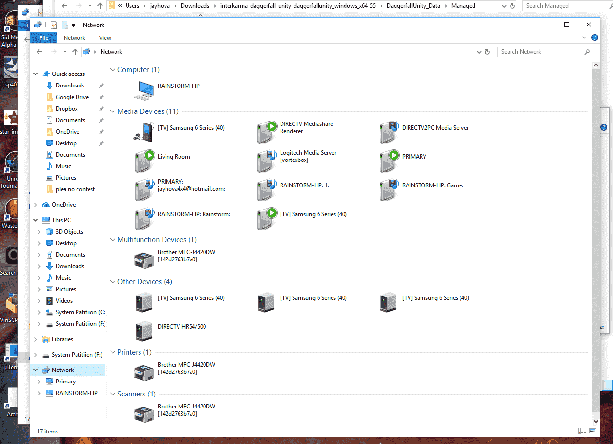Image resolution: width=613 pixels, height=444 pixels.
Task: Select 3D Objects under This PC
Action: tap(69, 232)
